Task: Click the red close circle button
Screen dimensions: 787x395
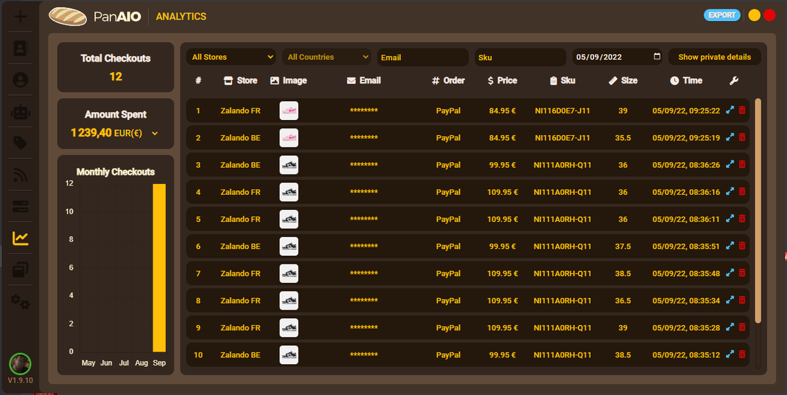Action: 769,15
